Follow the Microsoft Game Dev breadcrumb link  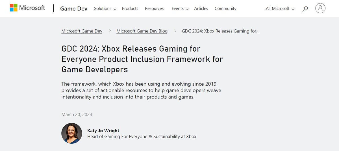pos(82,31)
